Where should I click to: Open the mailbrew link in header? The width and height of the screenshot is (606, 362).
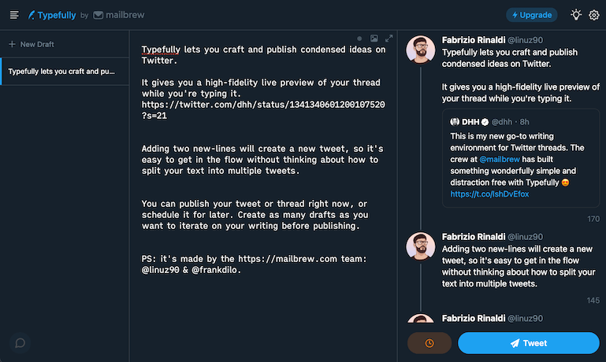(x=117, y=15)
